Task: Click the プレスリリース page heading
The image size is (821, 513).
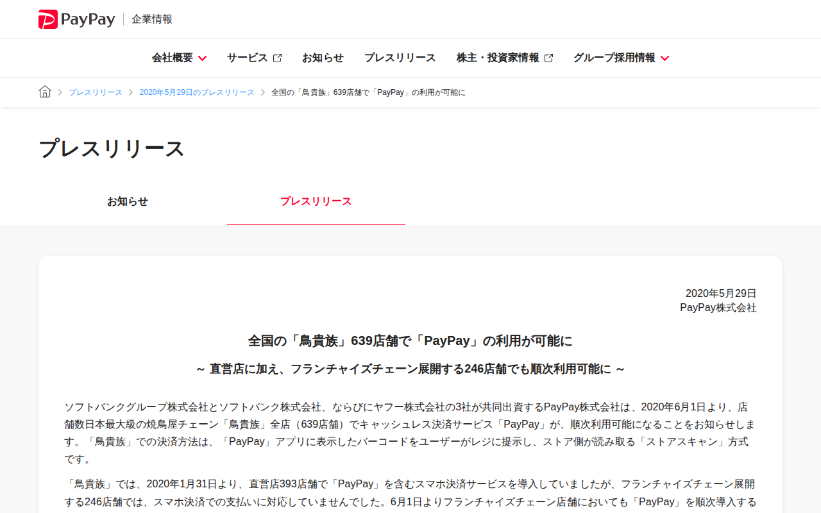Action: (x=112, y=149)
